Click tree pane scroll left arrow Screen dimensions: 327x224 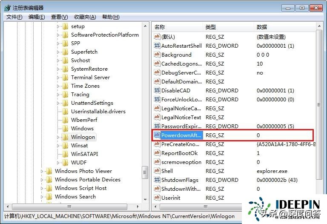8,207
